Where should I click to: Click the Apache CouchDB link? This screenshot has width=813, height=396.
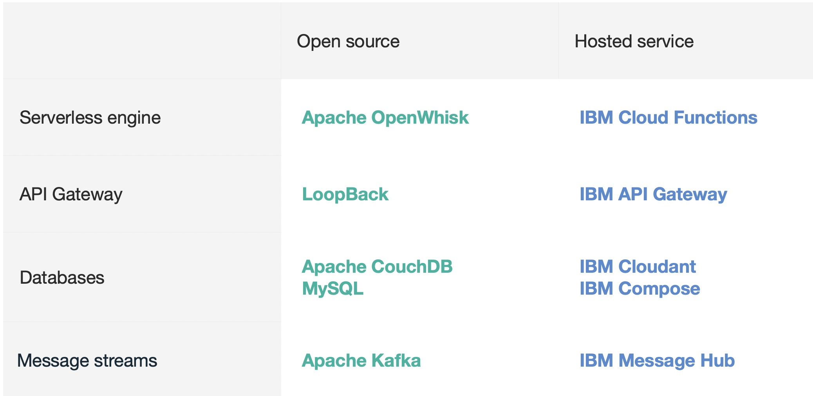click(x=377, y=266)
